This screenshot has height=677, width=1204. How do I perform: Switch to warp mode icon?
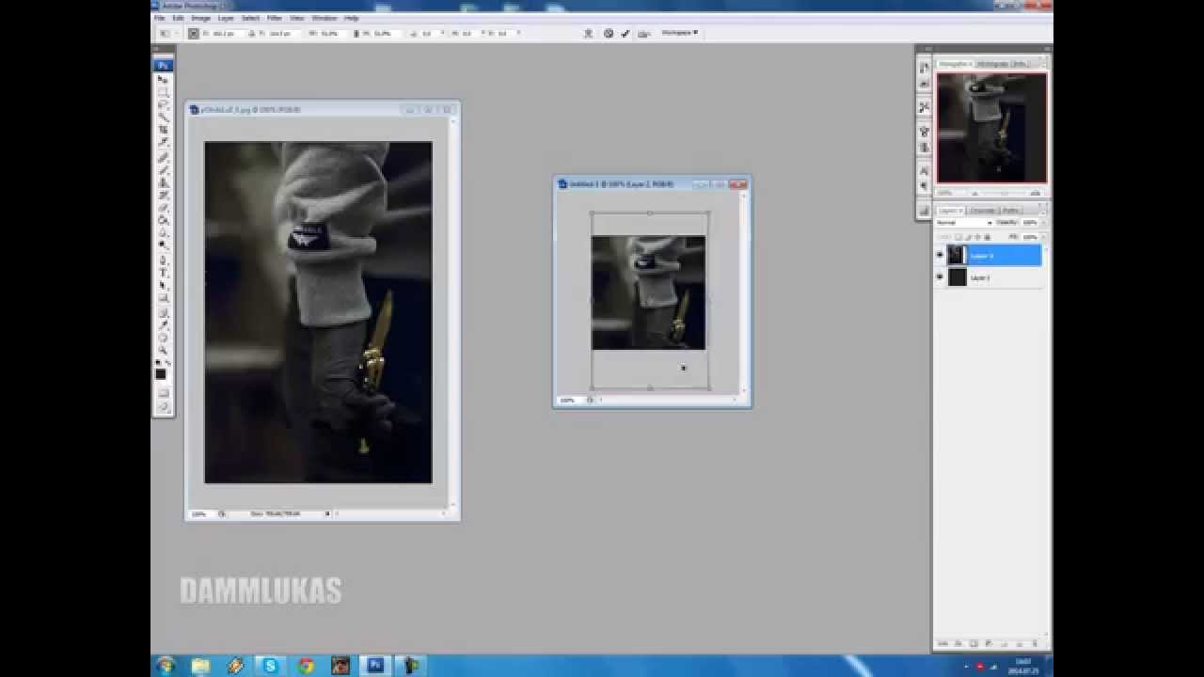589,33
